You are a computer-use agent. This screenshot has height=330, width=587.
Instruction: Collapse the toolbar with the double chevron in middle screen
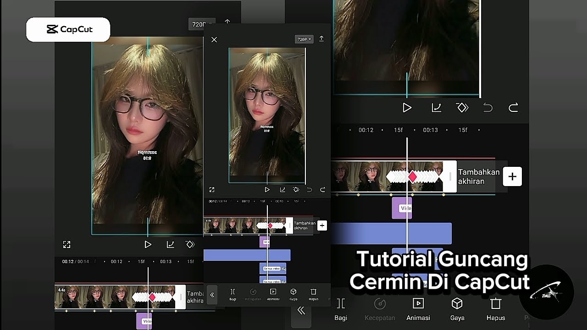coord(212,295)
